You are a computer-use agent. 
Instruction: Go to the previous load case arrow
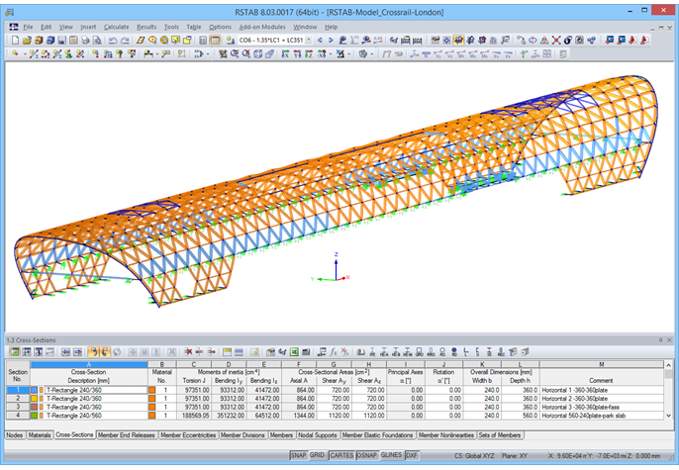coord(320,41)
